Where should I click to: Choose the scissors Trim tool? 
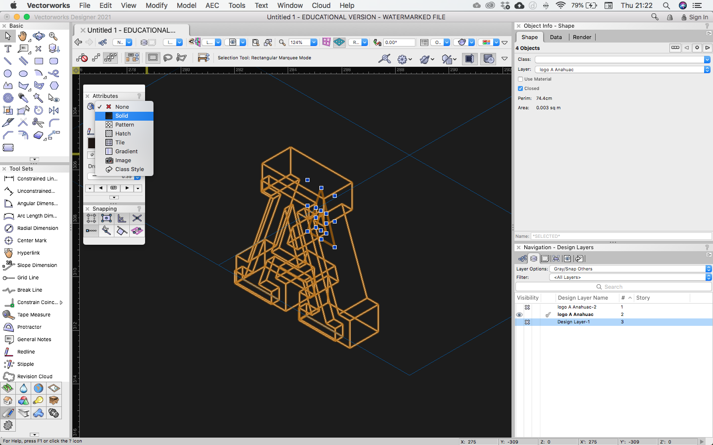point(39,123)
